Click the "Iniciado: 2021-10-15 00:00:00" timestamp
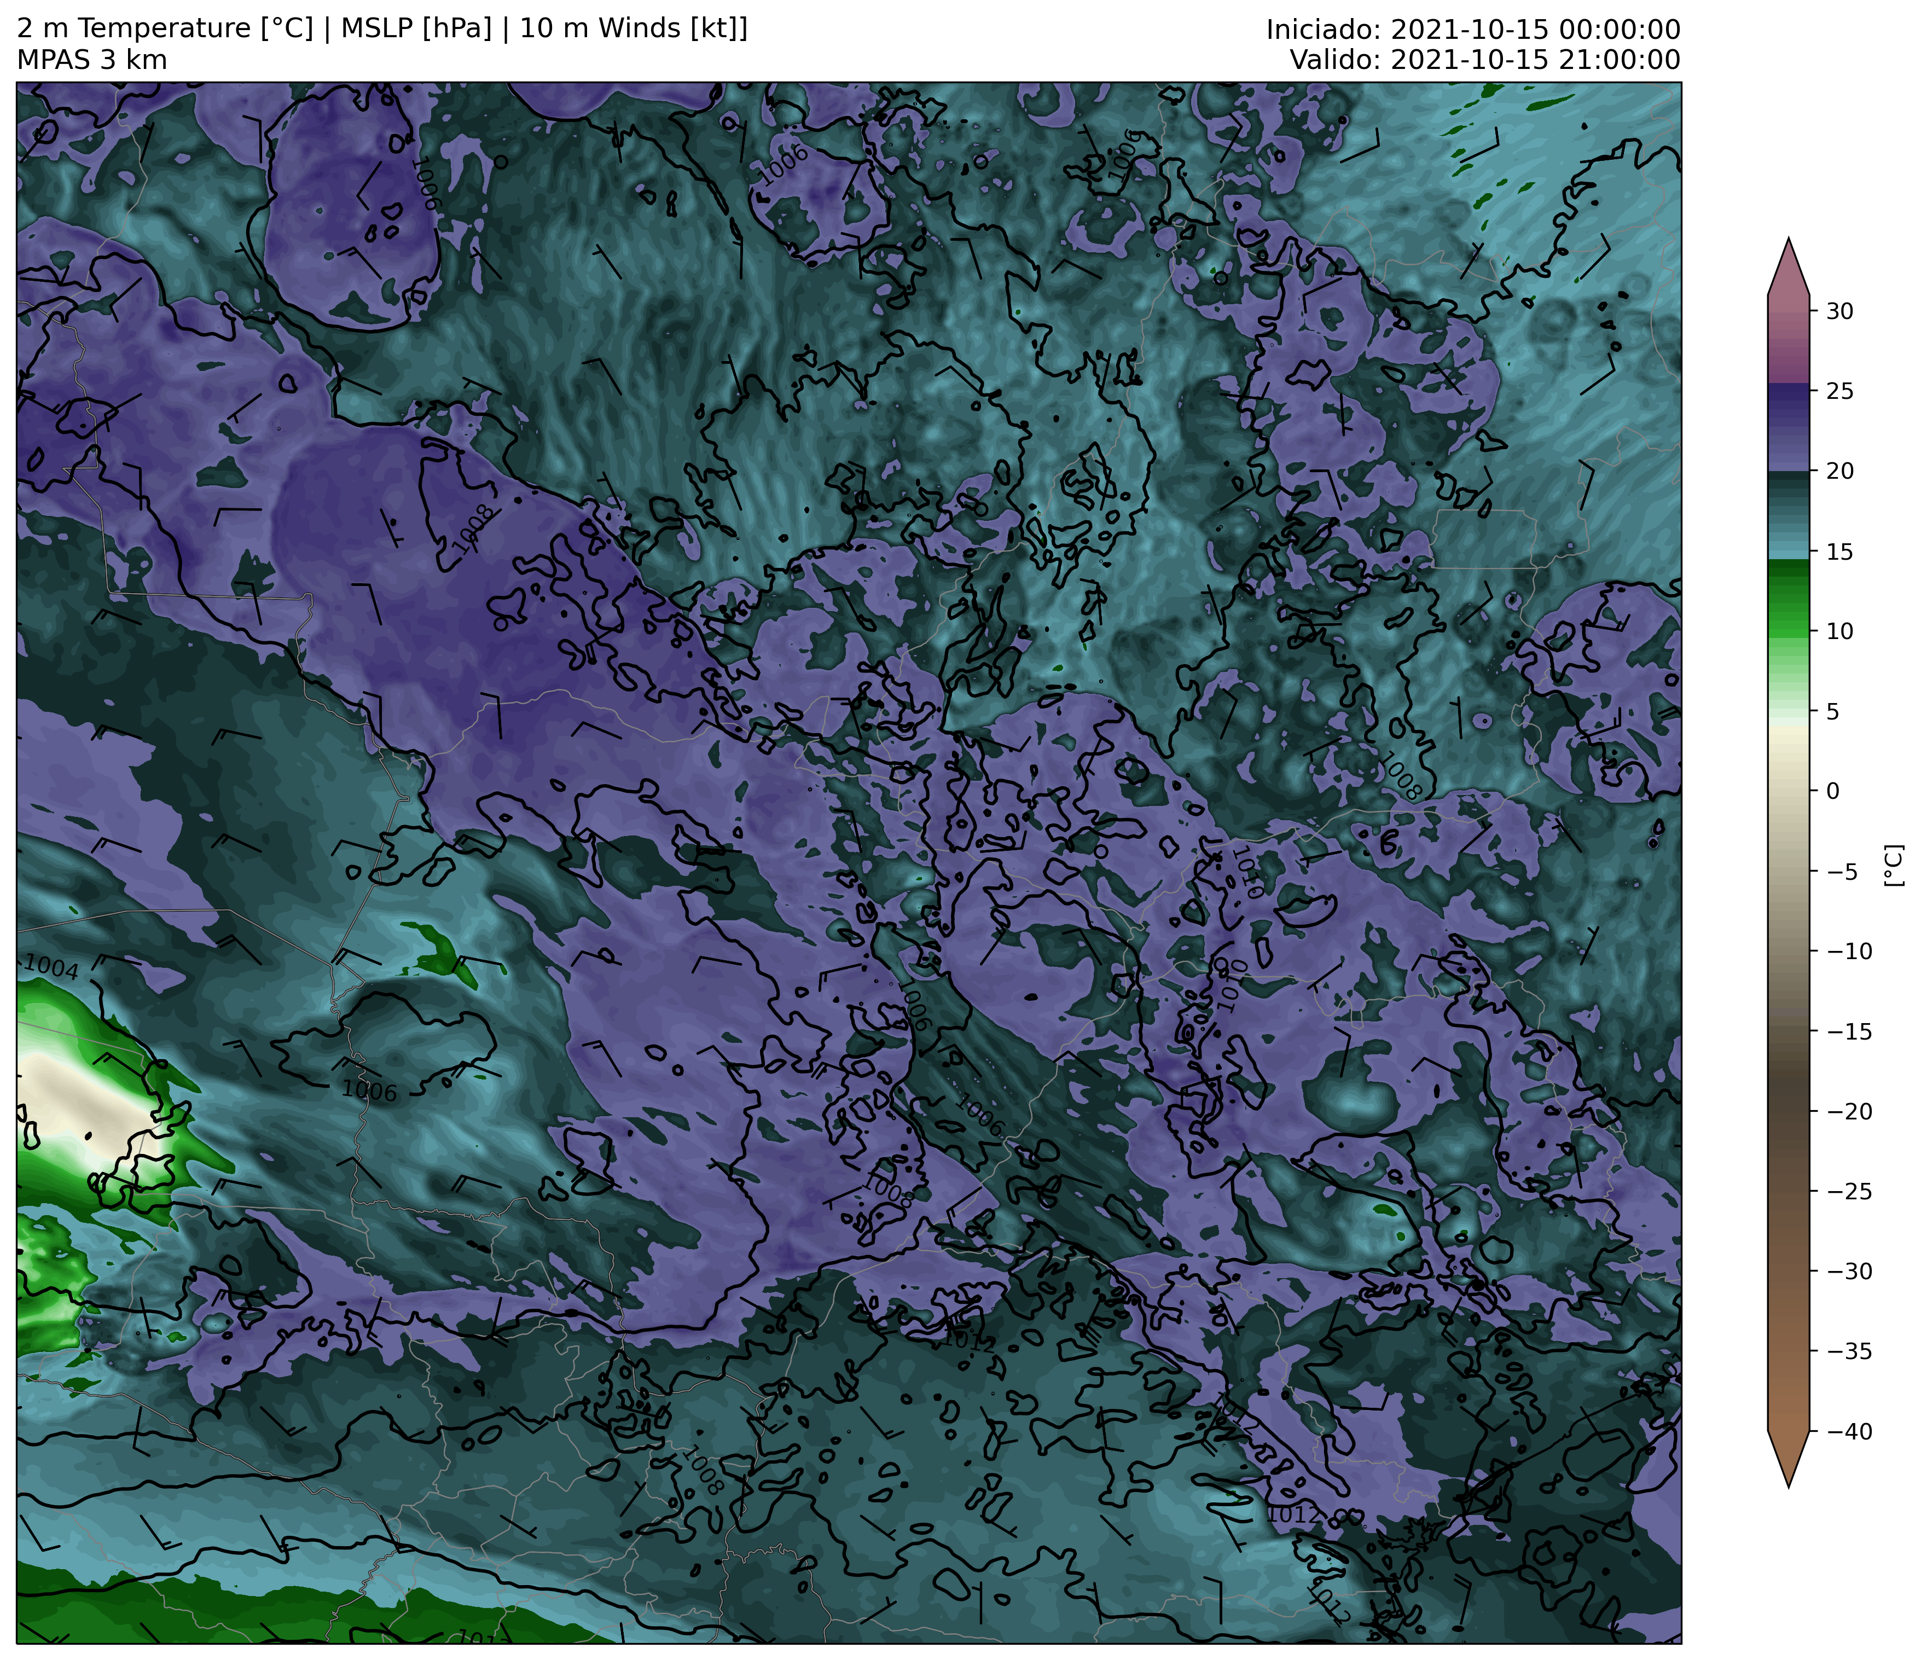 1473,30
